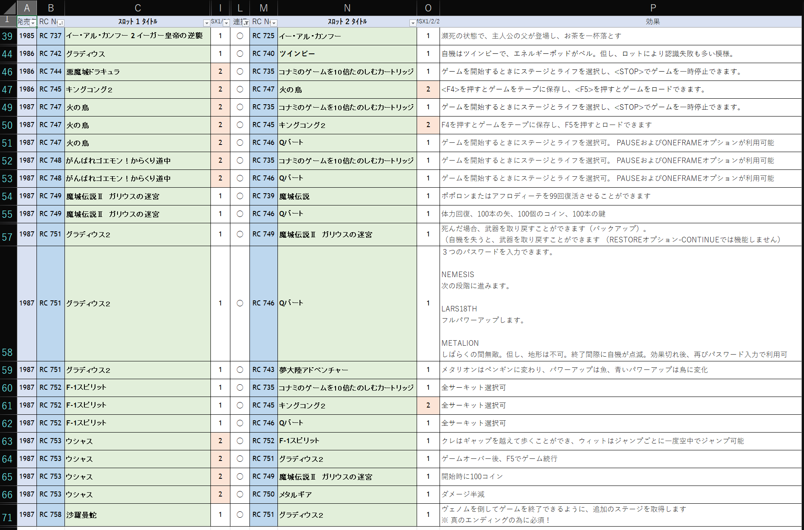
Task: Open the active 連携 filter button in column L
Action: click(x=246, y=22)
